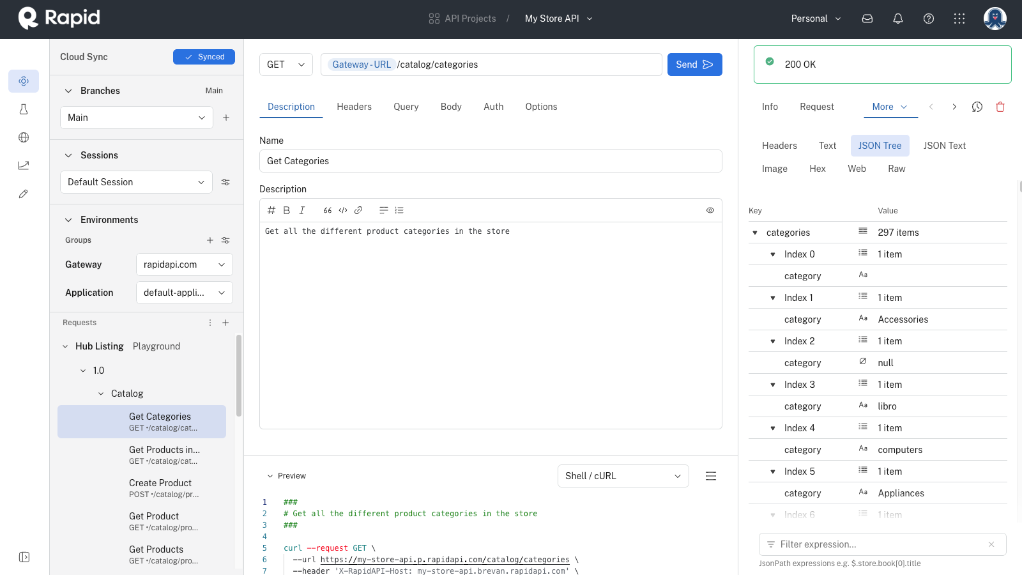Add a new branch with plus icon
This screenshot has width=1022, height=575.
click(x=226, y=118)
